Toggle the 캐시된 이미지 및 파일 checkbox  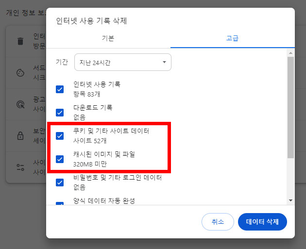(x=60, y=159)
